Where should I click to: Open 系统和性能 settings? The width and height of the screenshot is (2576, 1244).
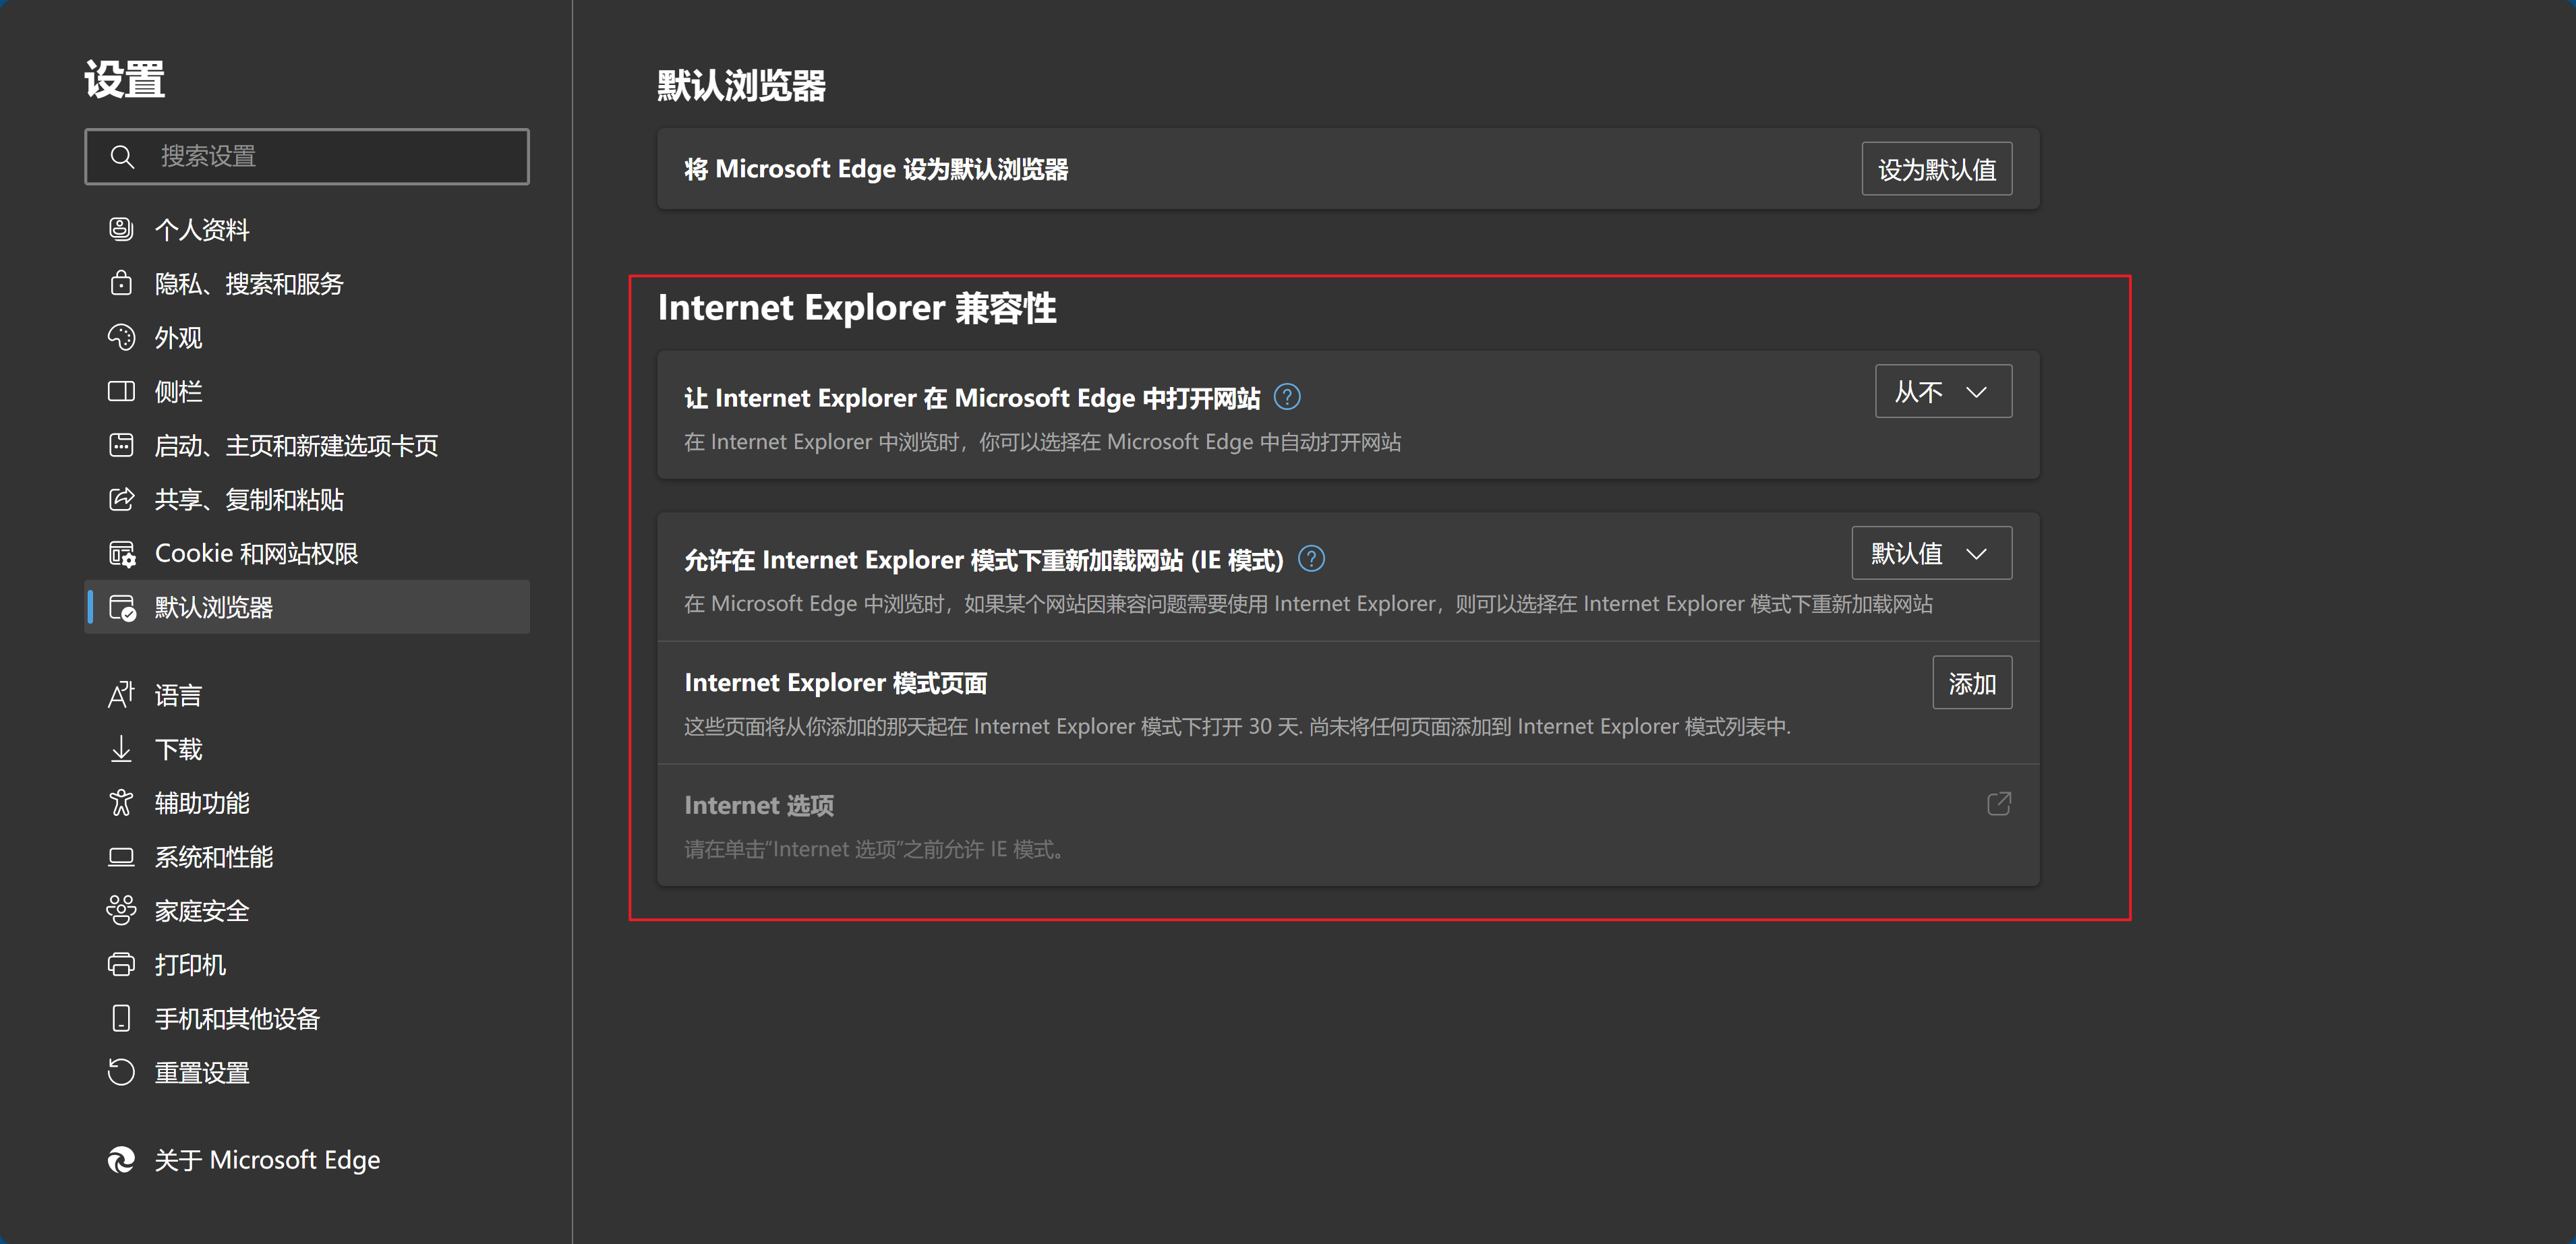pos(213,856)
